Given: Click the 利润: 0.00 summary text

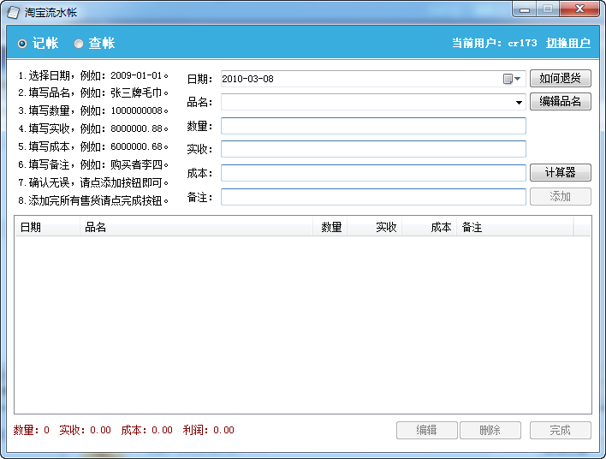Looking at the screenshot, I should click(208, 430).
